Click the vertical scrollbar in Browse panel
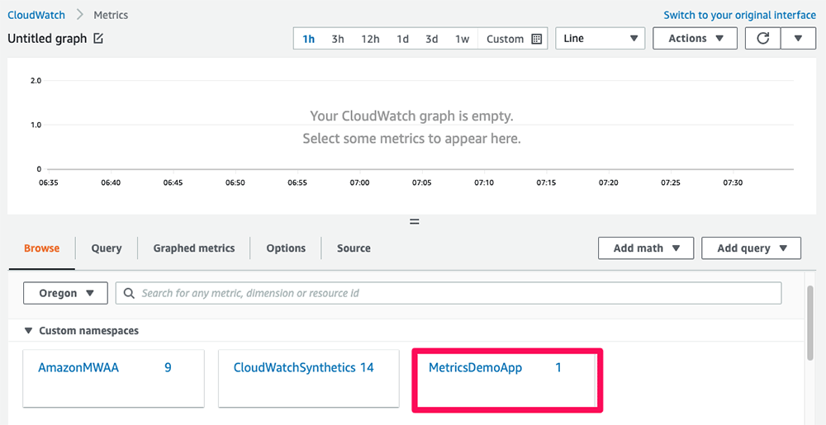The width and height of the screenshot is (826, 425). [810, 323]
